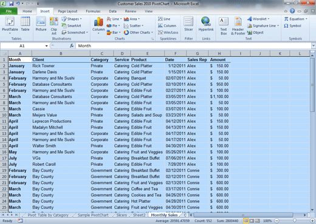This screenshot has width=316, height=224.
Task: Select row 10 header
Action: click(x=4, y=115)
